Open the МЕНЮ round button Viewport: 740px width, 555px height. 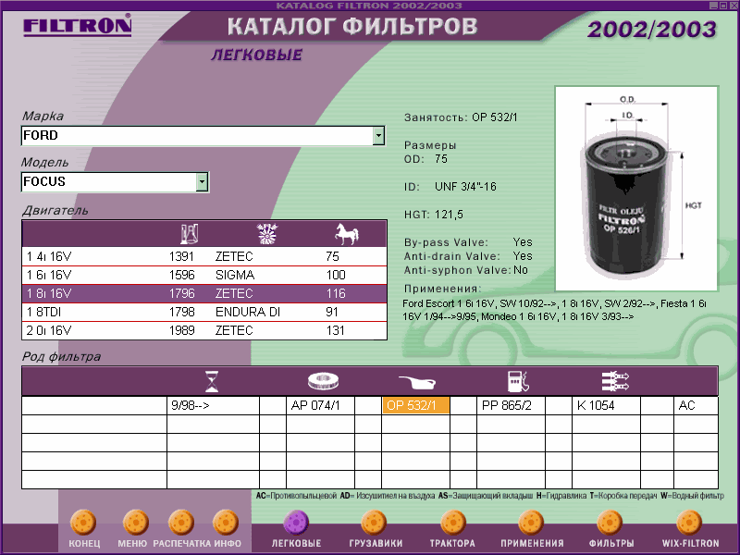pos(135,523)
